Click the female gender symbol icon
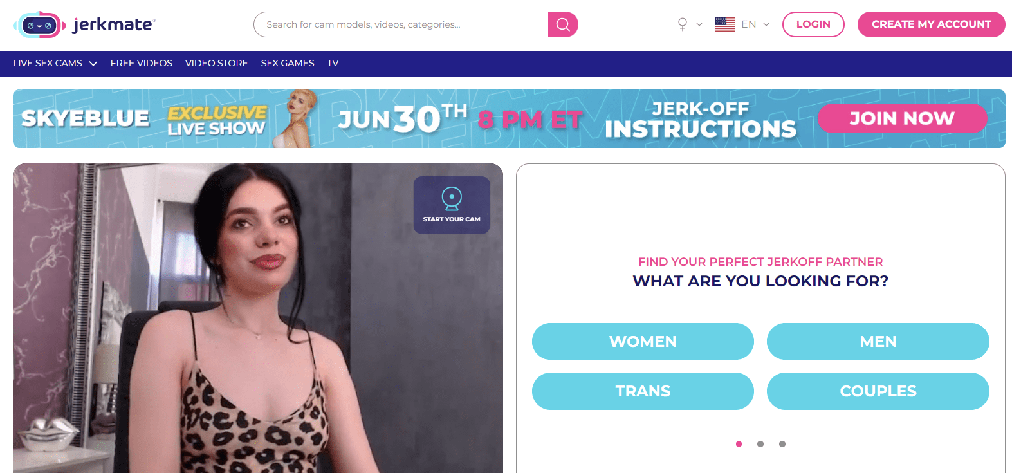 click(683, 24)
